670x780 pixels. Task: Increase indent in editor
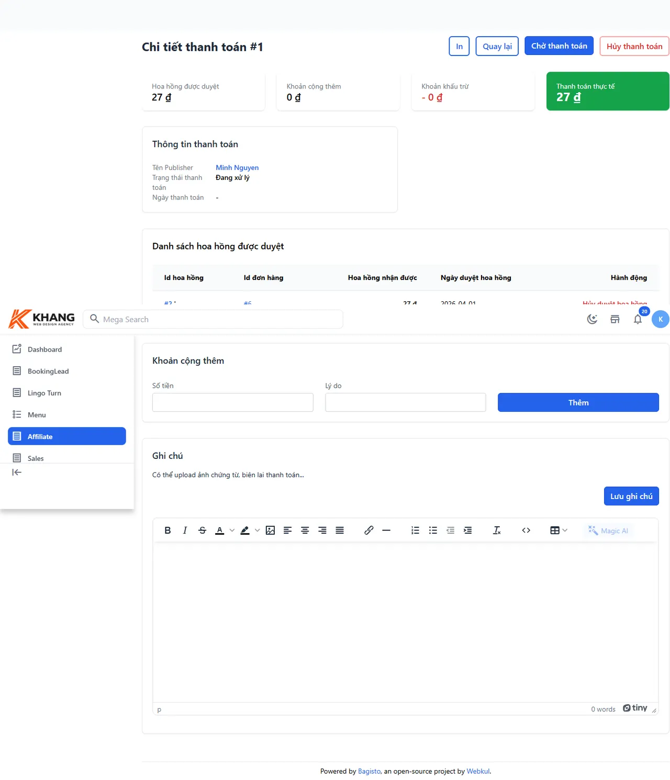click(468, 530)
